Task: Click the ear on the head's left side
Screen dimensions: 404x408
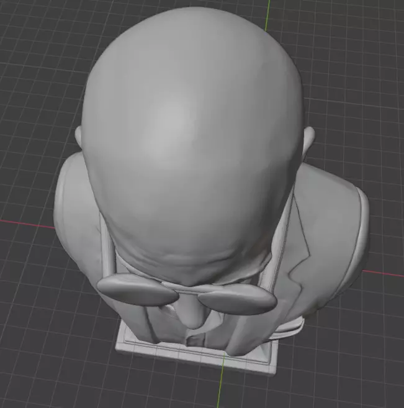Action: click(79, 137)
